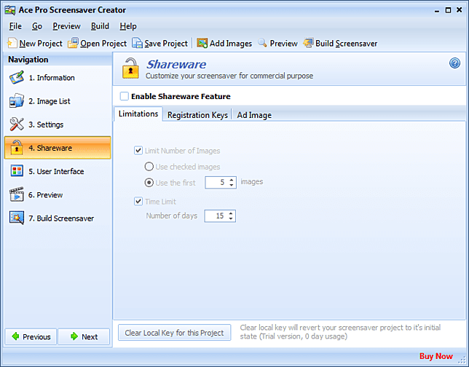Click the User Interface colored squares icon
The height and width of the screenshot is (367, 469).
(17, 171)
